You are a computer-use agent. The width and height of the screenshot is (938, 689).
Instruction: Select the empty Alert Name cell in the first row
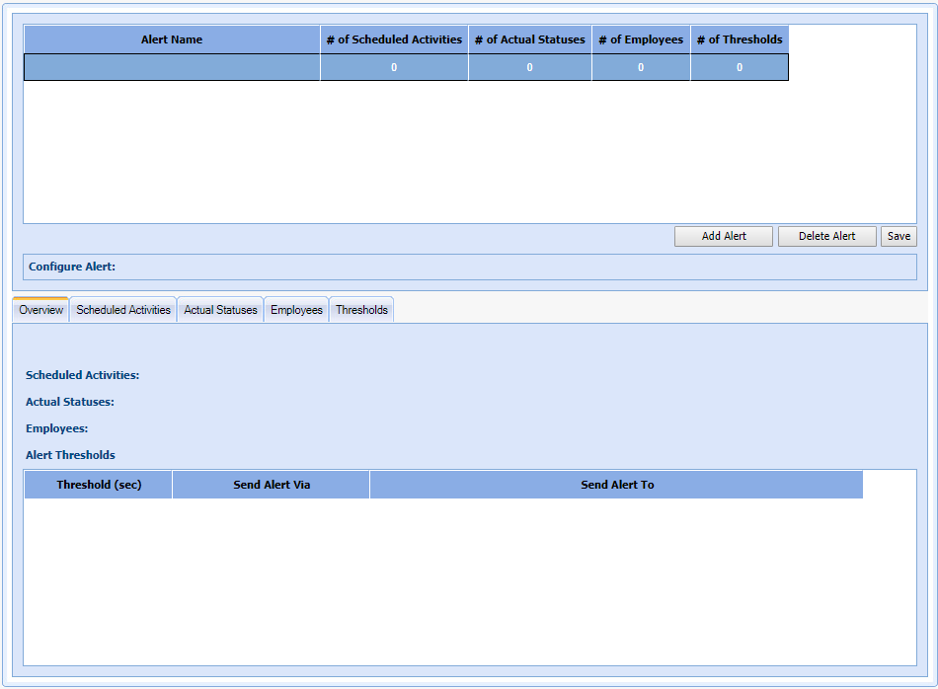coord(172,67)
